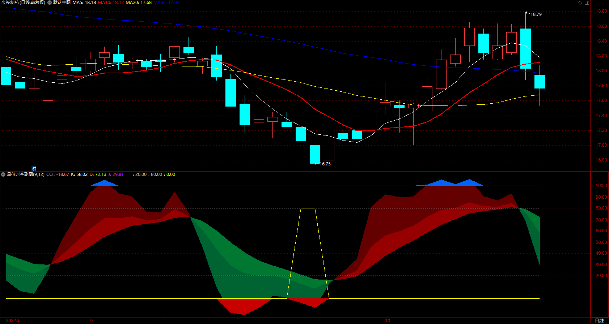Click the 17.00 price axis label
Image resolution: width=609 pixels, height=324 pixels.
[601, 145]
